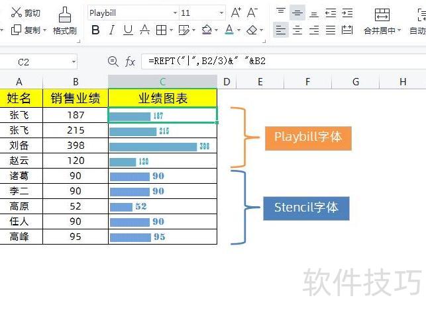The image size is (426, 314).
Task: Click distributed alignment icon
Action: pyautogui.click(x=347, y=30)
